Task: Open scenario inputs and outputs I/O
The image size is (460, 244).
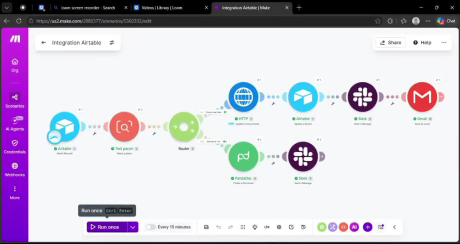Action: 267,227
